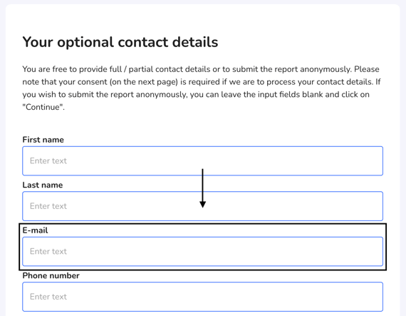Screen dimensions: 406x316
Task: Click the "Enter text" placeholder under Last name
Action: 48,206
